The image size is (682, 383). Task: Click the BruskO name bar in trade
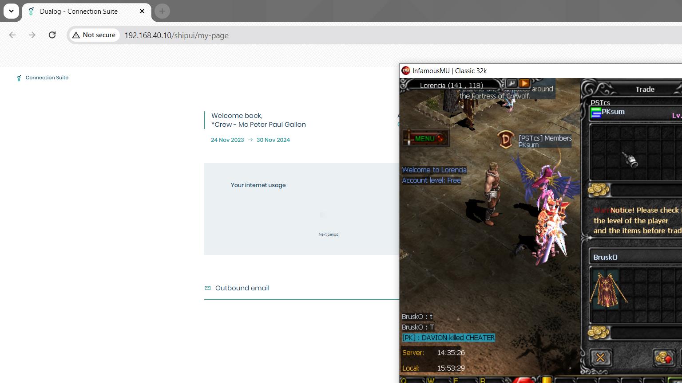click(x=636, y=257)
